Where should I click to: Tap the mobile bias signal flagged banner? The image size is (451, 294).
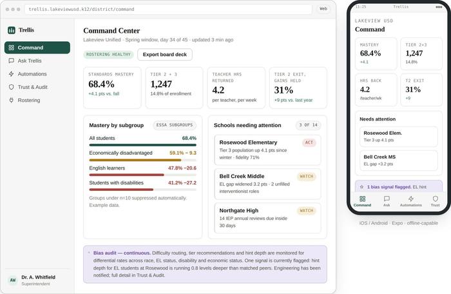399,186
